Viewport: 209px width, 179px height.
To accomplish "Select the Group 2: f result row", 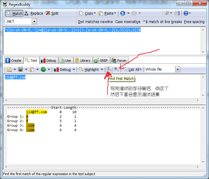I will [42, 121].
